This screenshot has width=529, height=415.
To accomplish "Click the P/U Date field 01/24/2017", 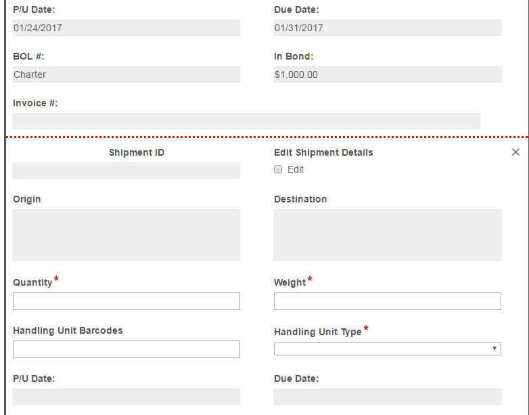I will tap(126, 28).
